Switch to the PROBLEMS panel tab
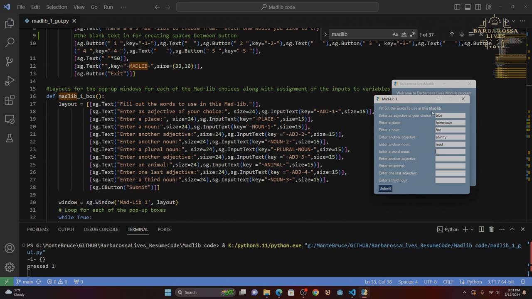This screenshot has height=299, width=532. click(x=38, y=229)
